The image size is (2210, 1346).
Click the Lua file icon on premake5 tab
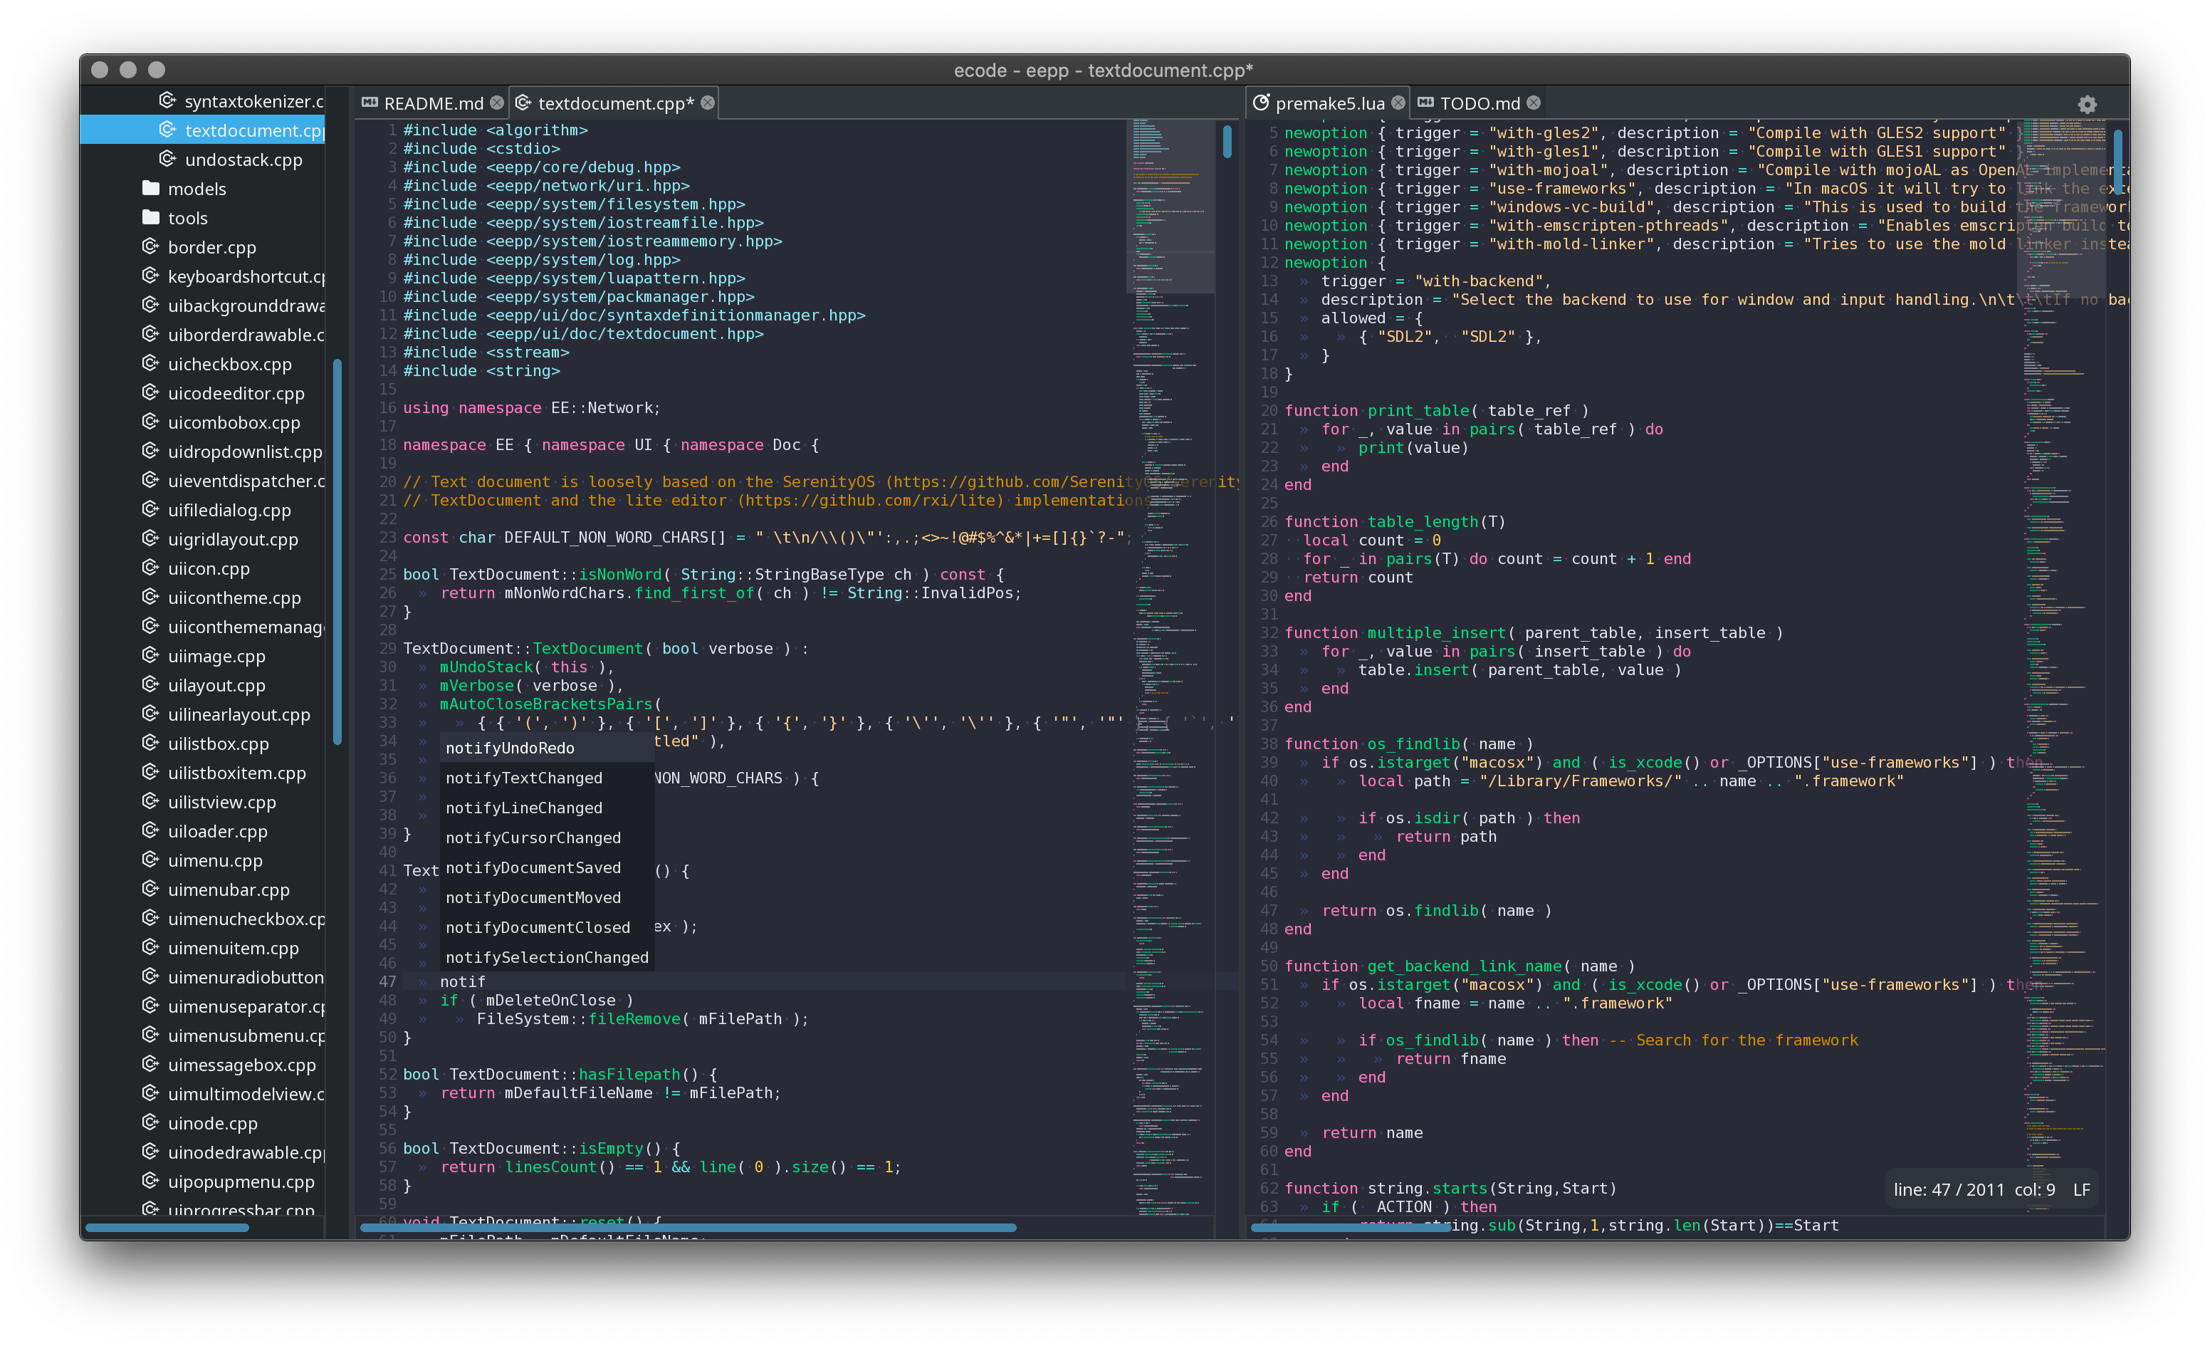pos(1261,103)
